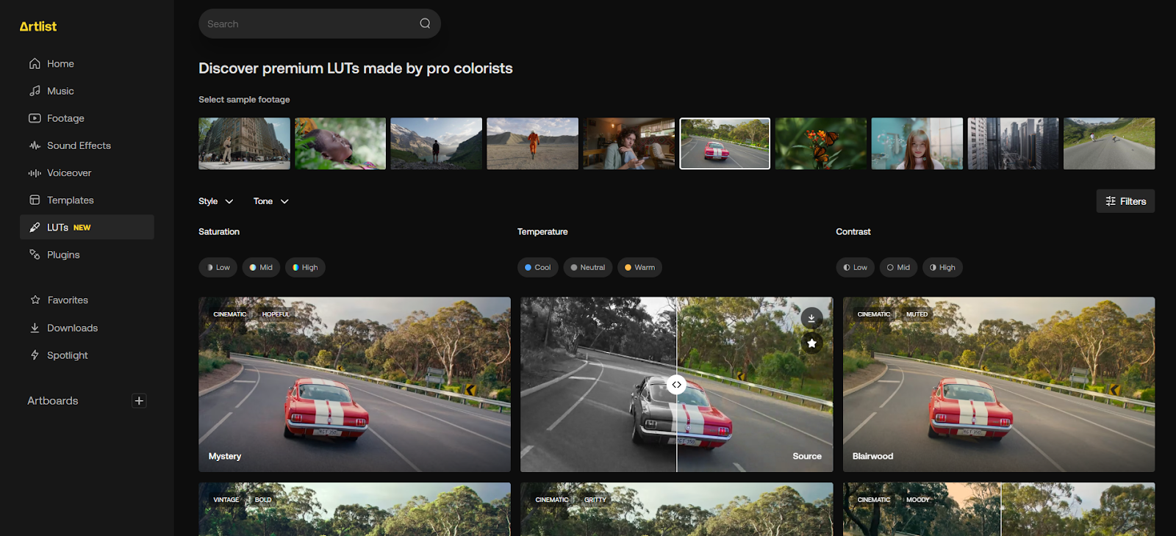Click the Home house icon

coord(35,64)
